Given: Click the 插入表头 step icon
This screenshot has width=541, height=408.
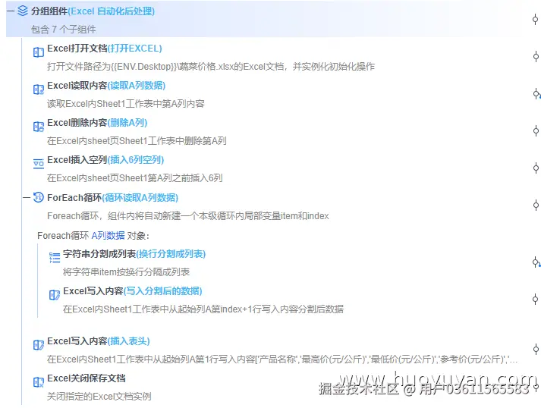Looking at the screenshot, I should coord(38,345).
